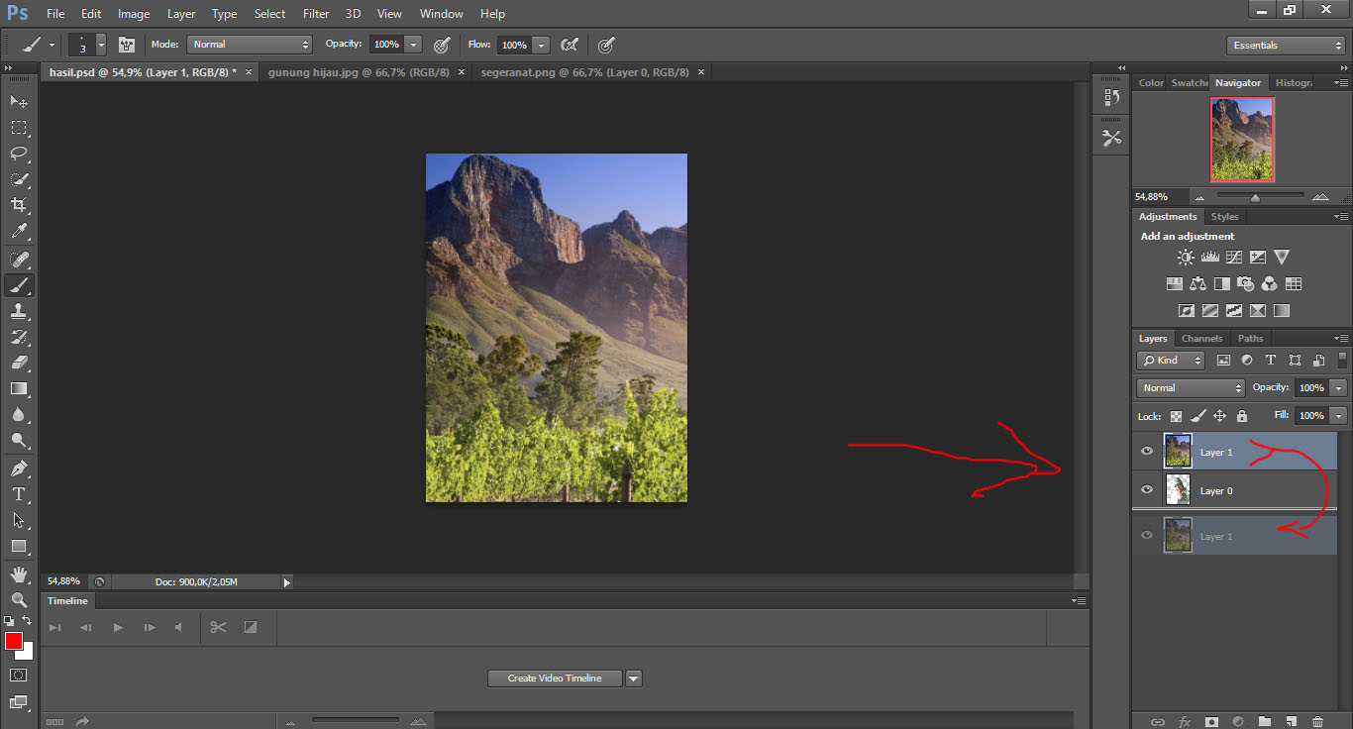
Task: Open the brush Mode dropdown
Action: 251,45
